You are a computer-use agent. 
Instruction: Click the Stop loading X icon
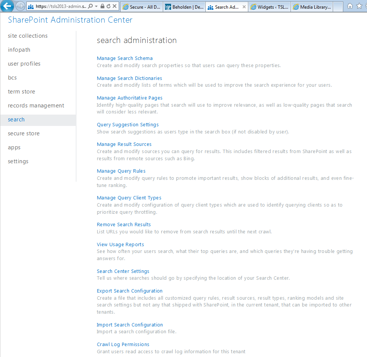pos(115,6)
